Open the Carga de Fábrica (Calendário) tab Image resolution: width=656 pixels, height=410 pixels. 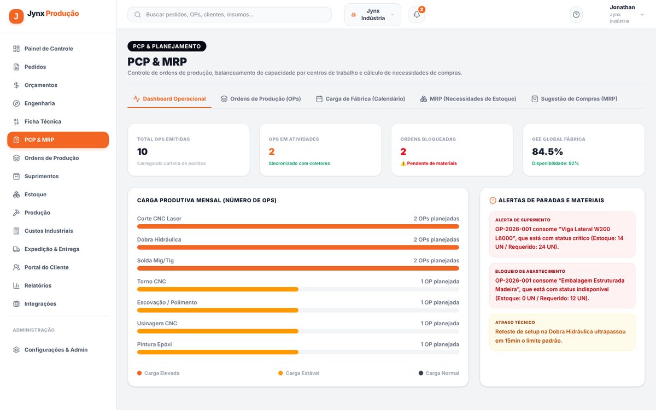pos(360,99)
